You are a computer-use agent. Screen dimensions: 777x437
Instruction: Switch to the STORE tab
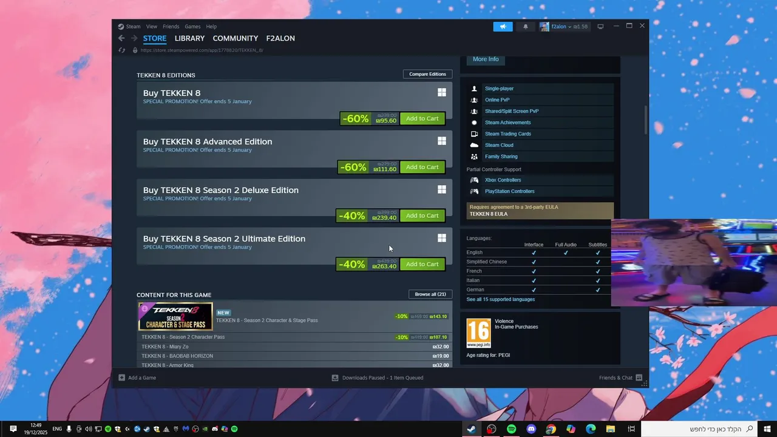tap(155, 38)
